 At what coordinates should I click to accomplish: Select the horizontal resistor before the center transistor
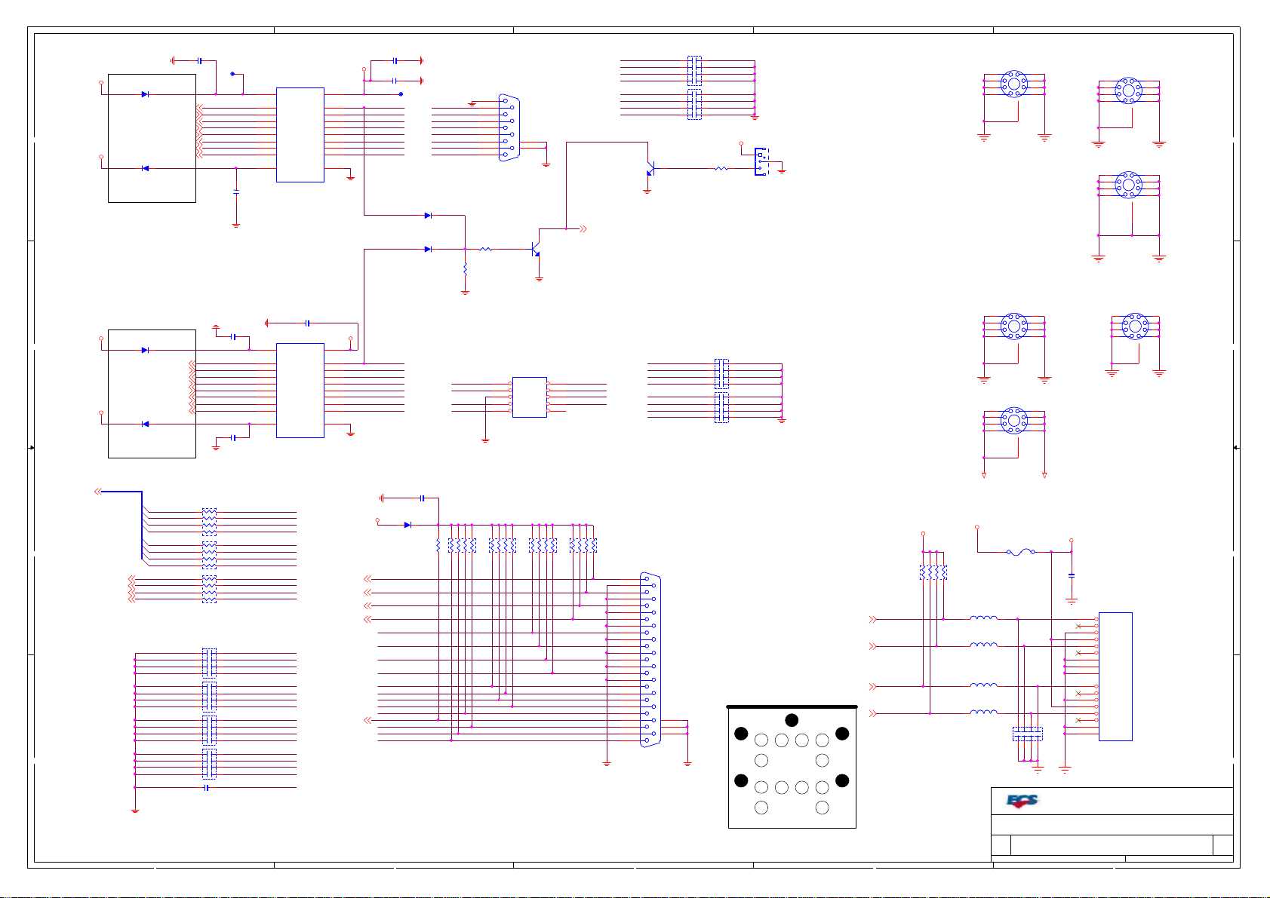coord(486,249)
